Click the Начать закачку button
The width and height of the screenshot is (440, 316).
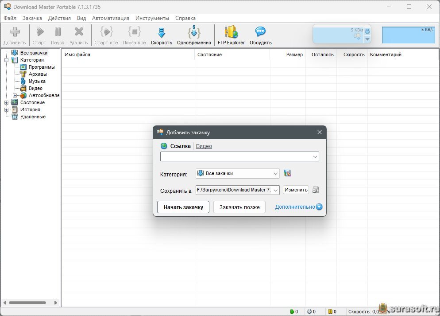(x=183, y=207)
